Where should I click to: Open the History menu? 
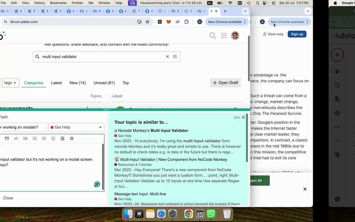[x=39, y=3]
